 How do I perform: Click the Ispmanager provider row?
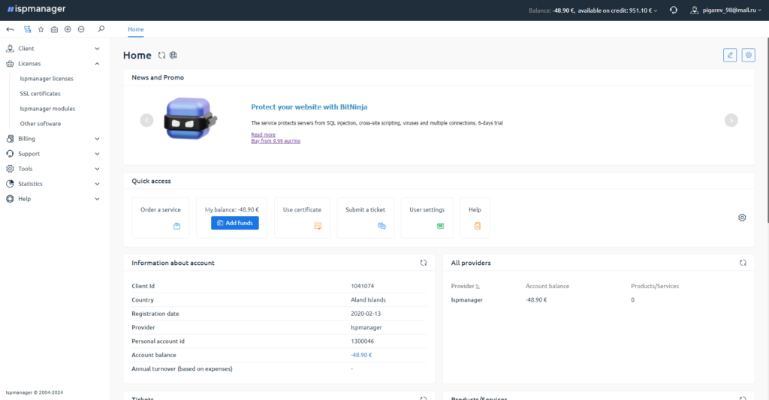599,300
